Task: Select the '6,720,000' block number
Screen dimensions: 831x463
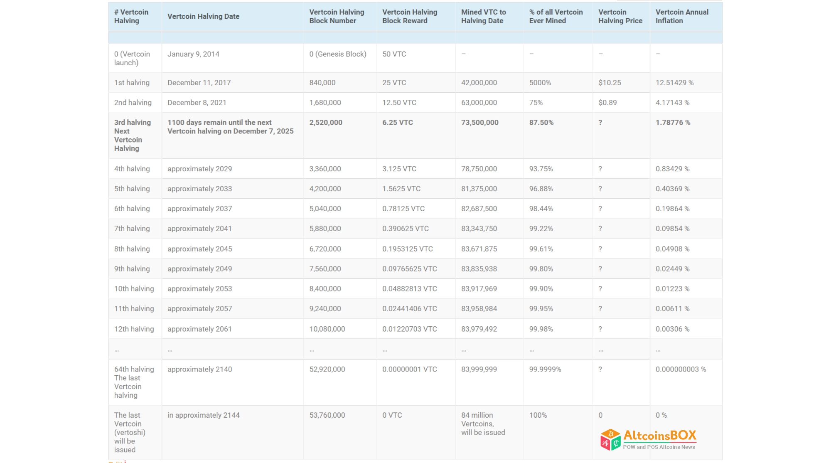Action: tap(325, 249)
